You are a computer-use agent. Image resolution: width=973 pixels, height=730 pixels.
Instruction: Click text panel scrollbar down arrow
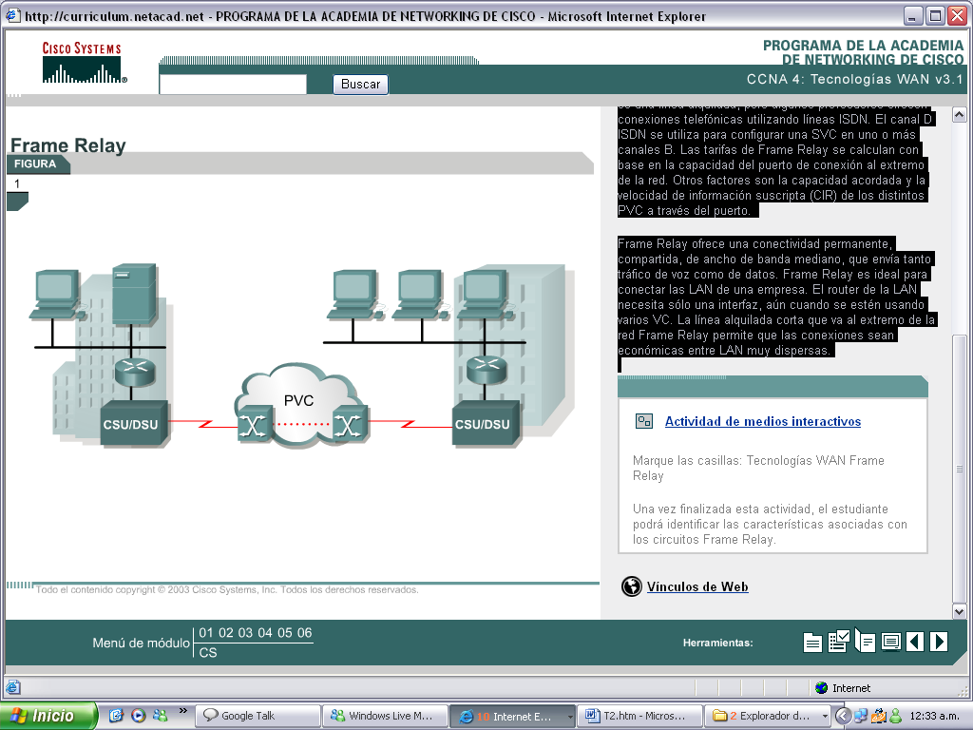point(960,611)
